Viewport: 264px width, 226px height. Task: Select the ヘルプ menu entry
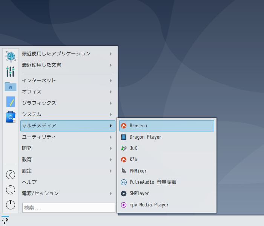point(68,182)
